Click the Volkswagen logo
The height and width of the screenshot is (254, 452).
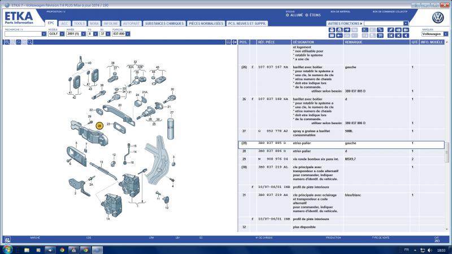coord(438,18)
